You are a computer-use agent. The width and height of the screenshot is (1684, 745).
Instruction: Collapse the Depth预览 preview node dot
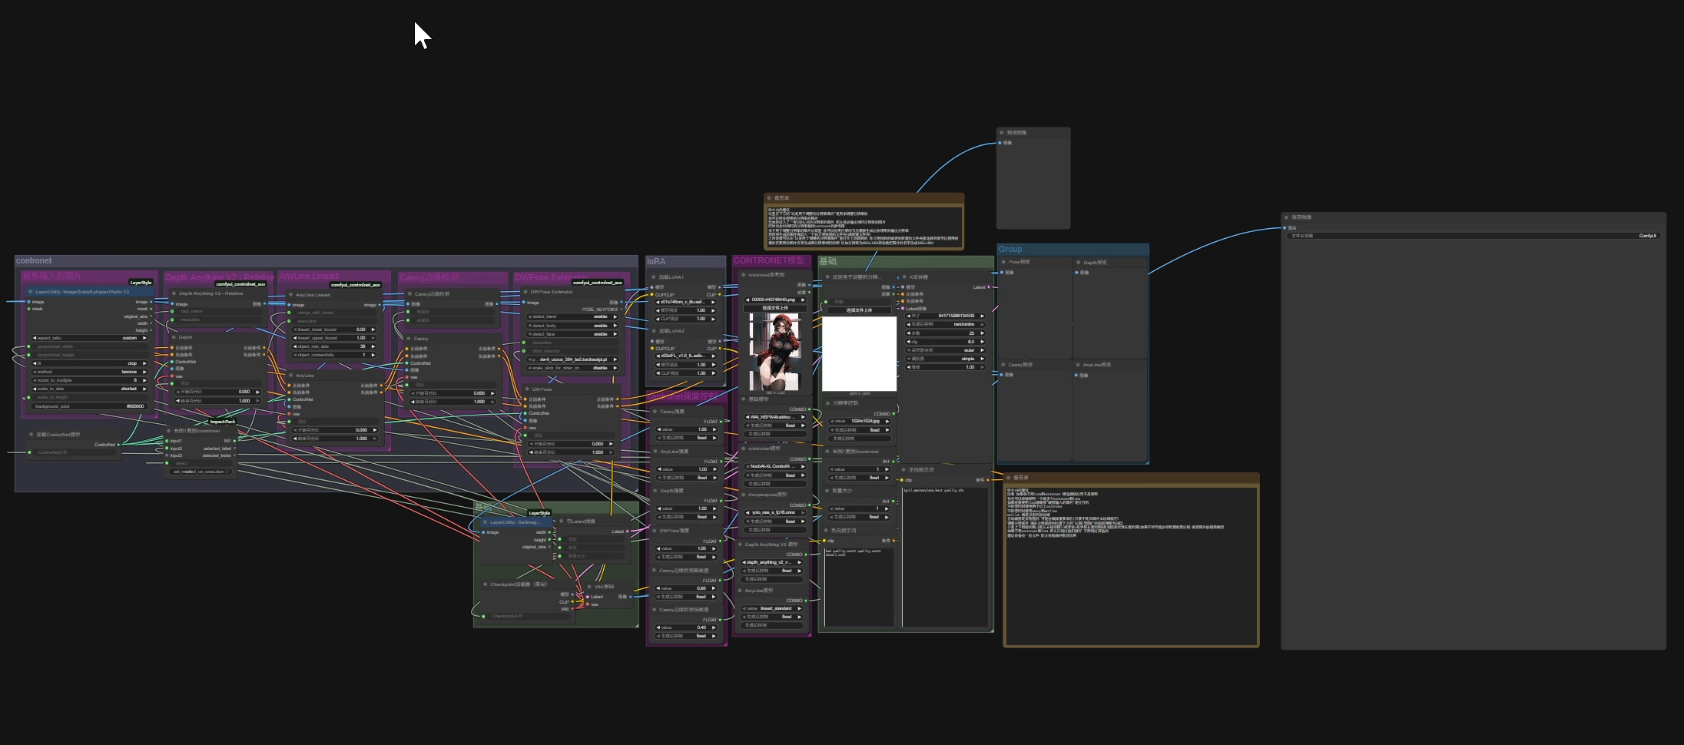pyautogui.click(x=1079, y=263)
